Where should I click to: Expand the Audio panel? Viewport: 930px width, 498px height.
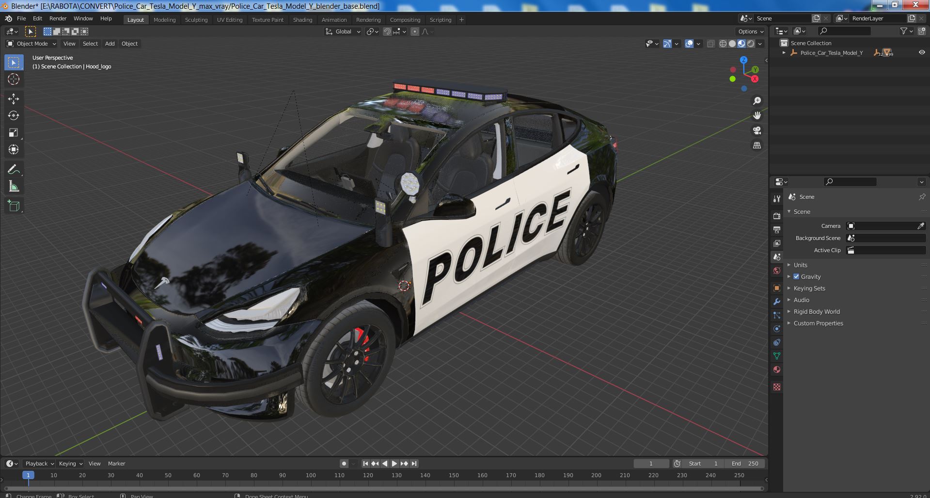[801, 300]
